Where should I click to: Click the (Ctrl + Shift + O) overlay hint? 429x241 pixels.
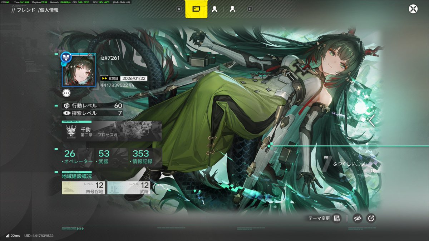pyautogui.click(x=121, y=2)
